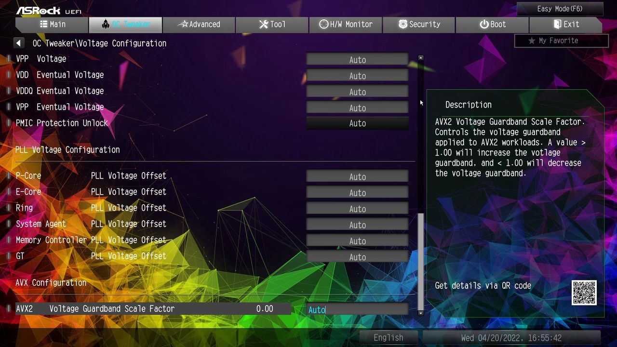Select the VPP Voltage row label
Viewport: 617px width, 347px height.
pyautogui.click(x=41, y=59)
